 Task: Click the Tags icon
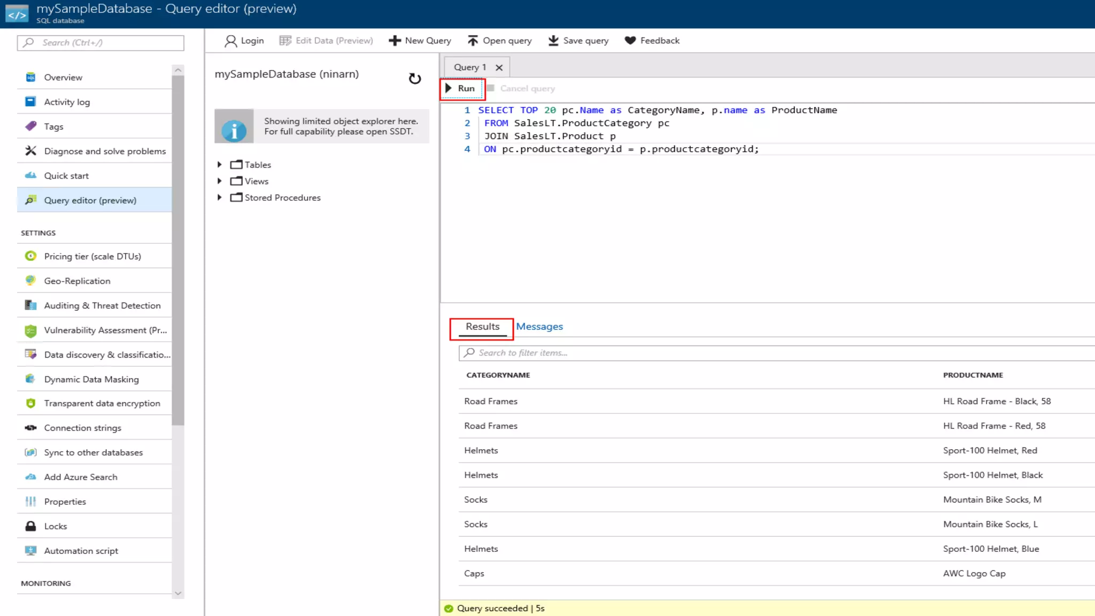pos(30,126)
